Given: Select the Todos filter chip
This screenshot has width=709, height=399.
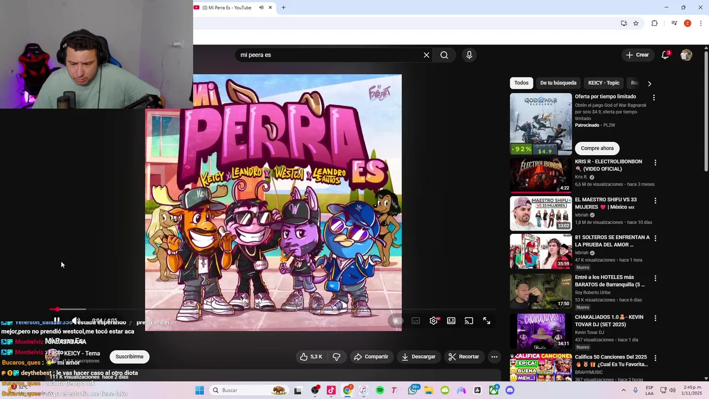Looking at the screenshot, I should click(521, 83).
